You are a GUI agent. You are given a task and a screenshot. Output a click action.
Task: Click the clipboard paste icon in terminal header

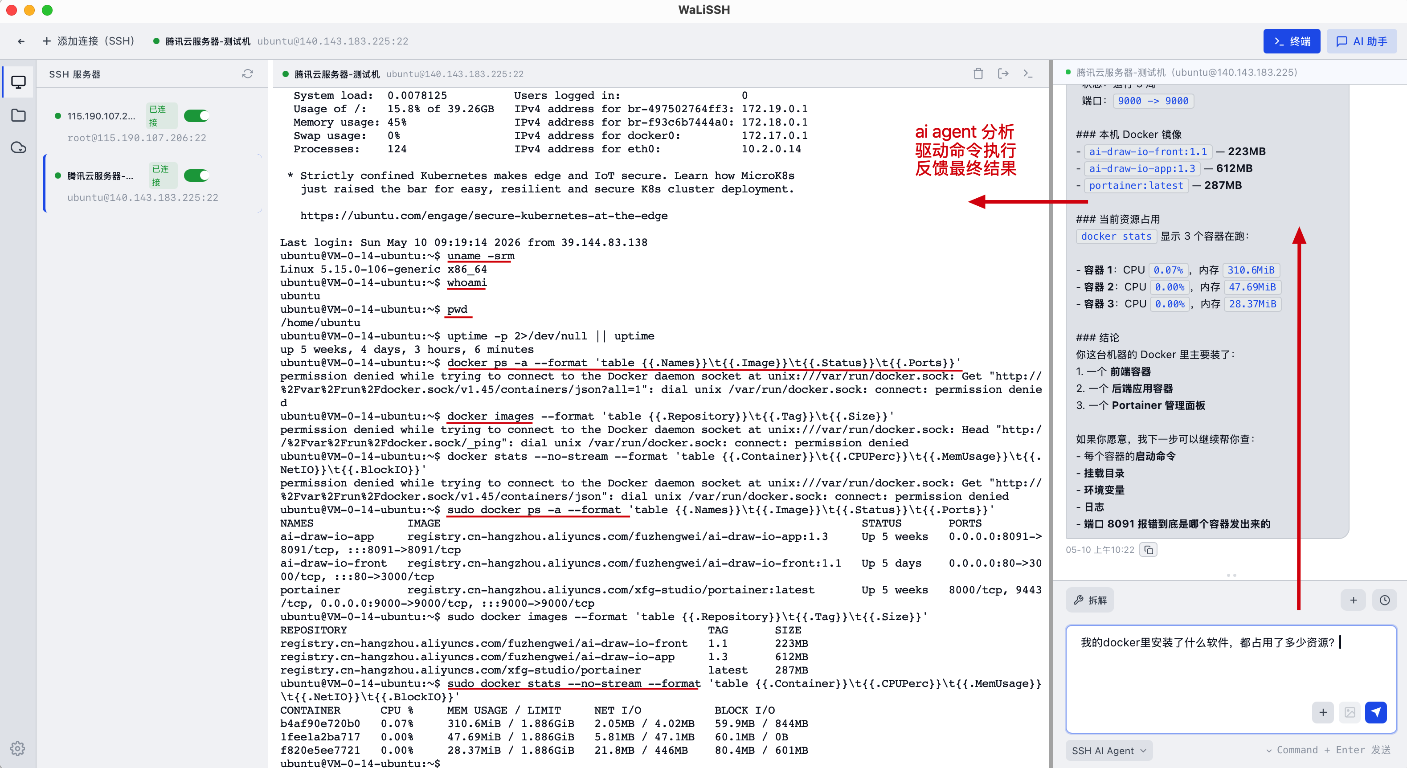pos(978,74)
